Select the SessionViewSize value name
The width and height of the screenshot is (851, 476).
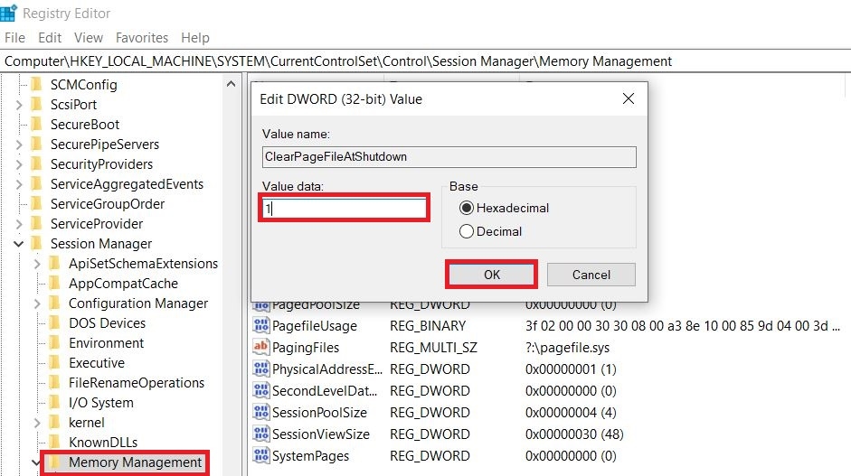pos(321,434)
